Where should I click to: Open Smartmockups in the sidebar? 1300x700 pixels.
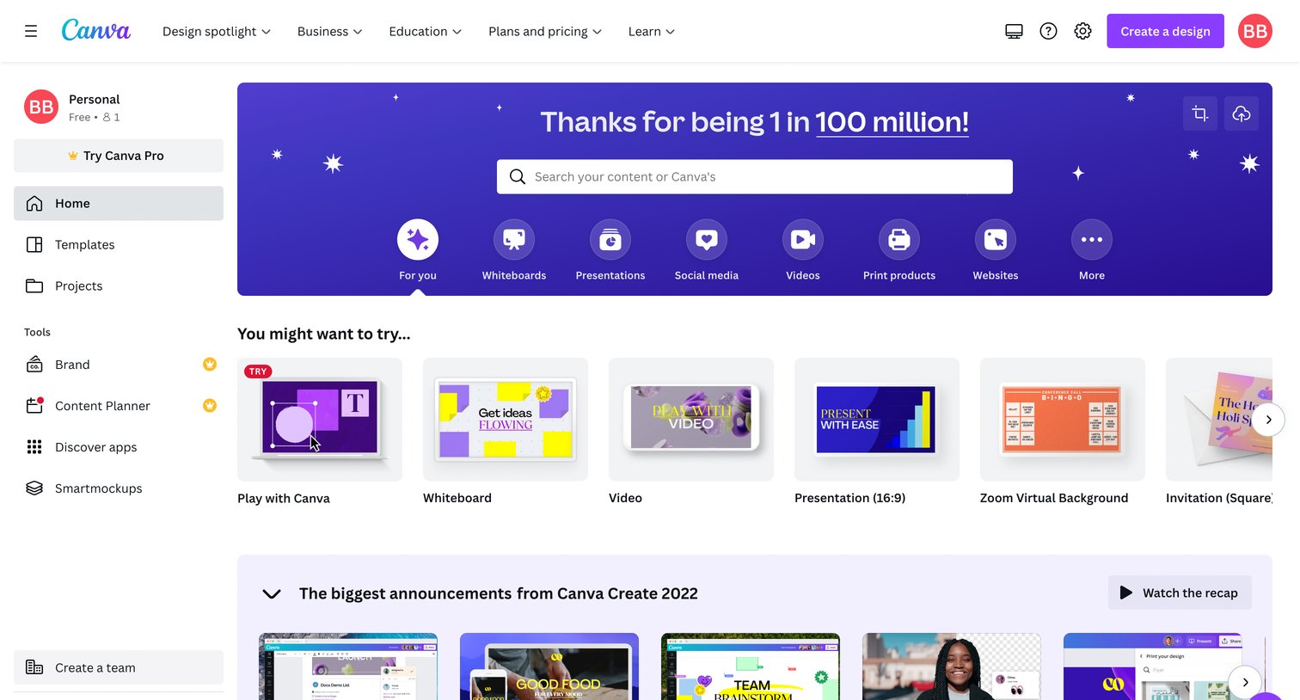(x=119, y=488)
